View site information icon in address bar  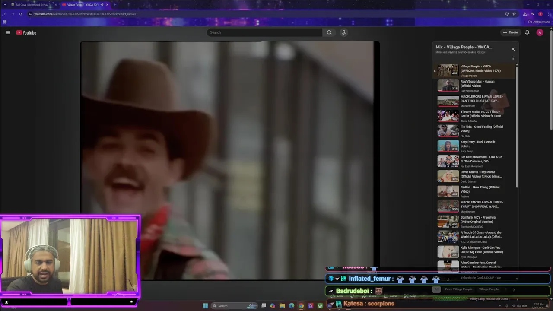click(30, 14)
